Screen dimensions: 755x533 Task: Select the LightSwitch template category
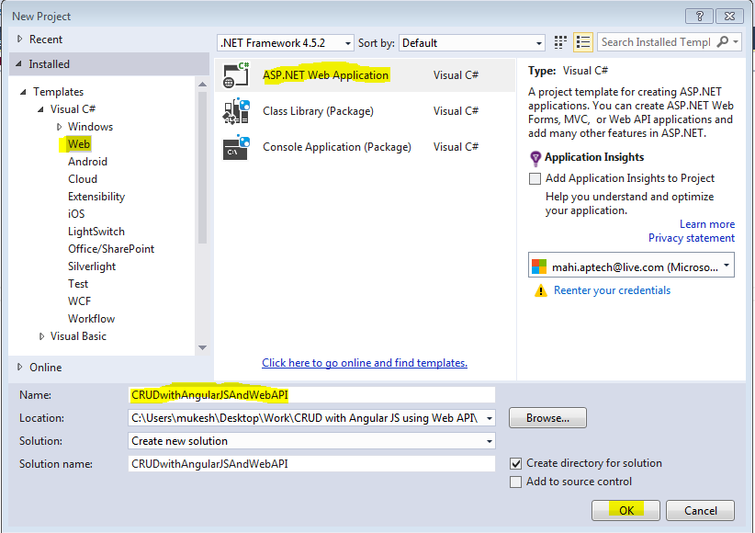(96, 232)
